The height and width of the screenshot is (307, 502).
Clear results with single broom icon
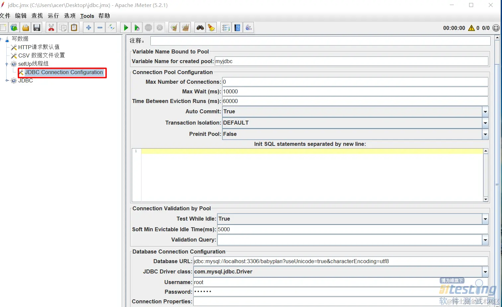(174, 28)
